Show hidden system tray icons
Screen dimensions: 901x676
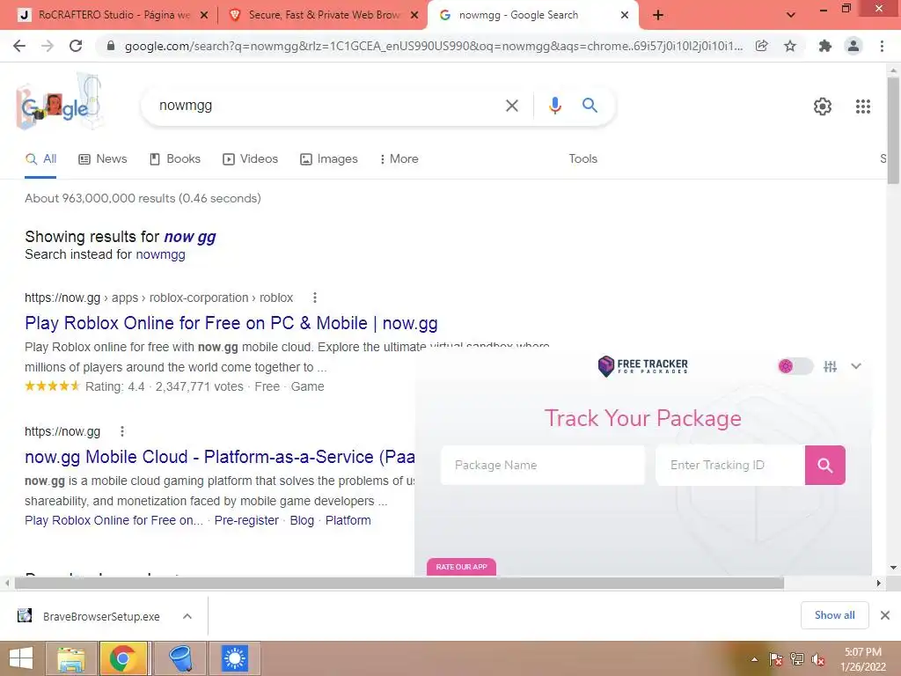pyautogui.click(x=754, y=659)
